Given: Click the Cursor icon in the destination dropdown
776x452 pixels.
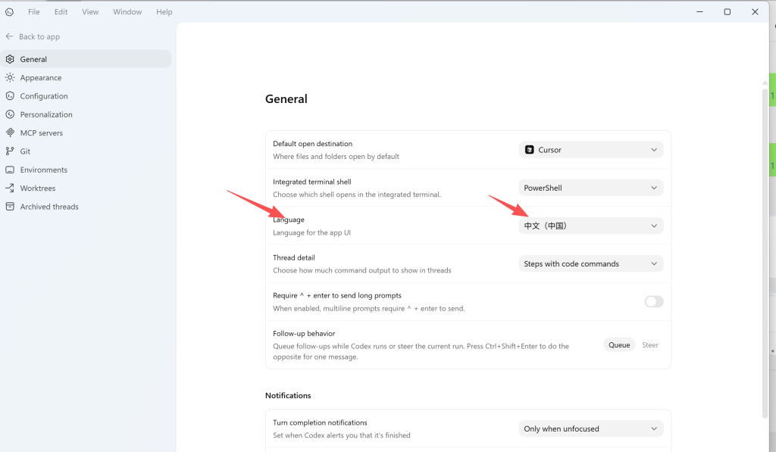Looking at the screenshot, I should point(530,149).
